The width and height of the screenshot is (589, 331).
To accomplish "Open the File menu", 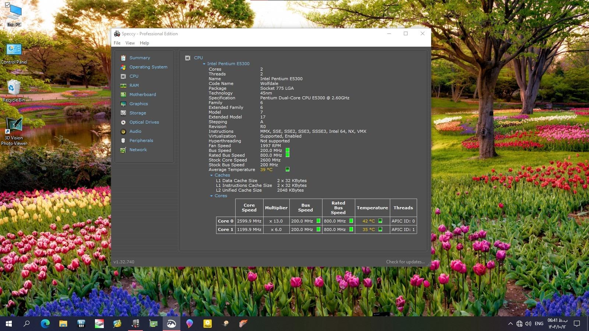I will pos(117,43).
